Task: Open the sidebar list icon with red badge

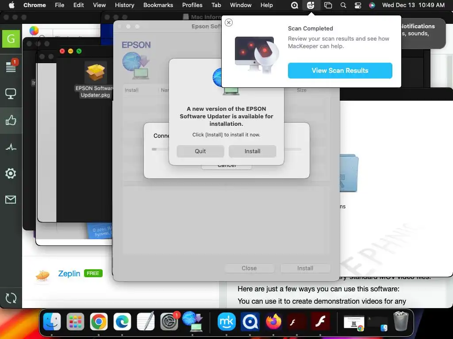Action: click(x=11, y=66)
